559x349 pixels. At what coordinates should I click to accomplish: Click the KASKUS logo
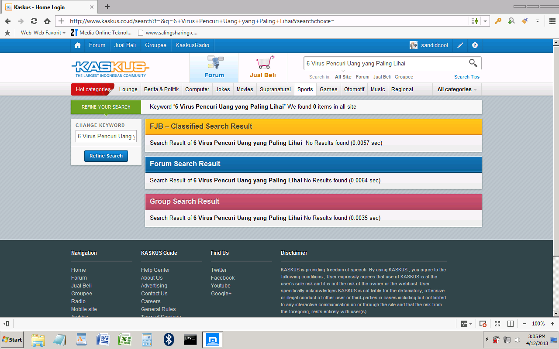tap(110, 68)
